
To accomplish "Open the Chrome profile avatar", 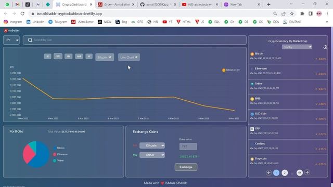I will pyautogui.click(x=319, y=14).
